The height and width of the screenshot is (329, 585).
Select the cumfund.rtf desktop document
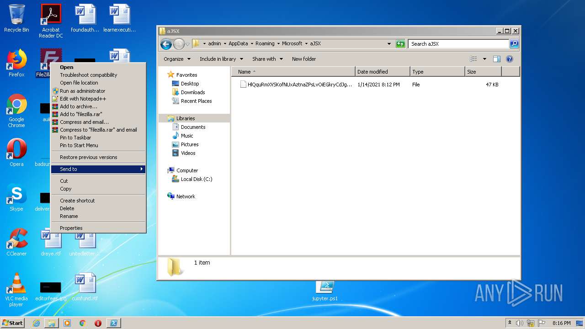coord(85,287)
